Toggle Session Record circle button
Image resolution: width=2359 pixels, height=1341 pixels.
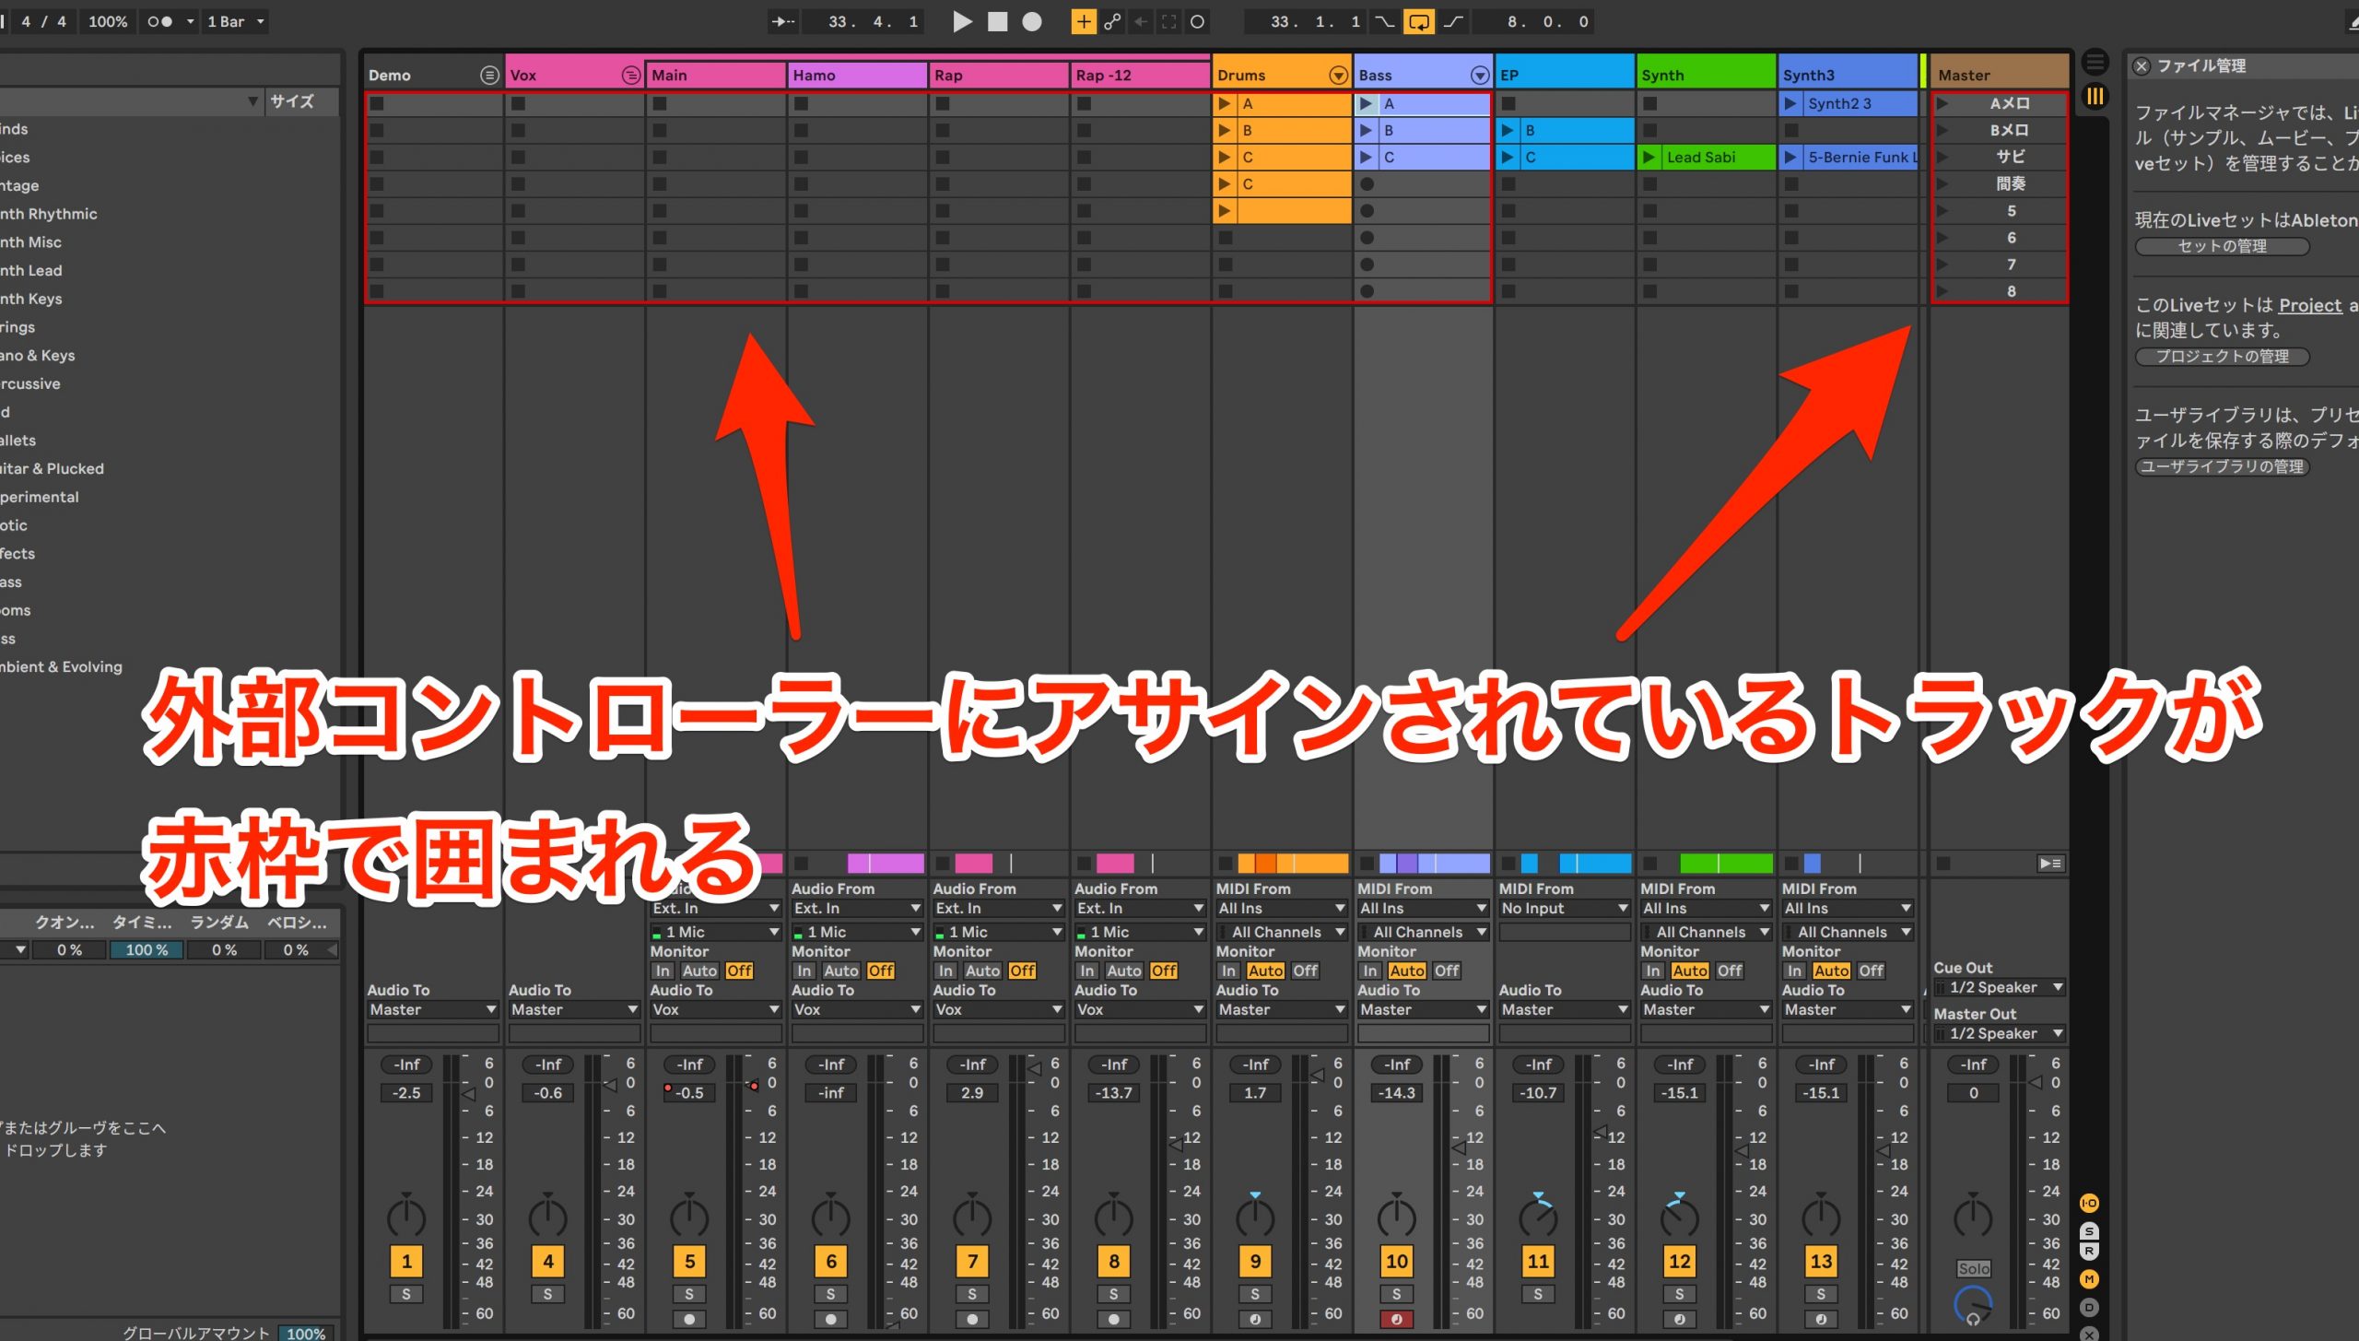[1197, 21]
